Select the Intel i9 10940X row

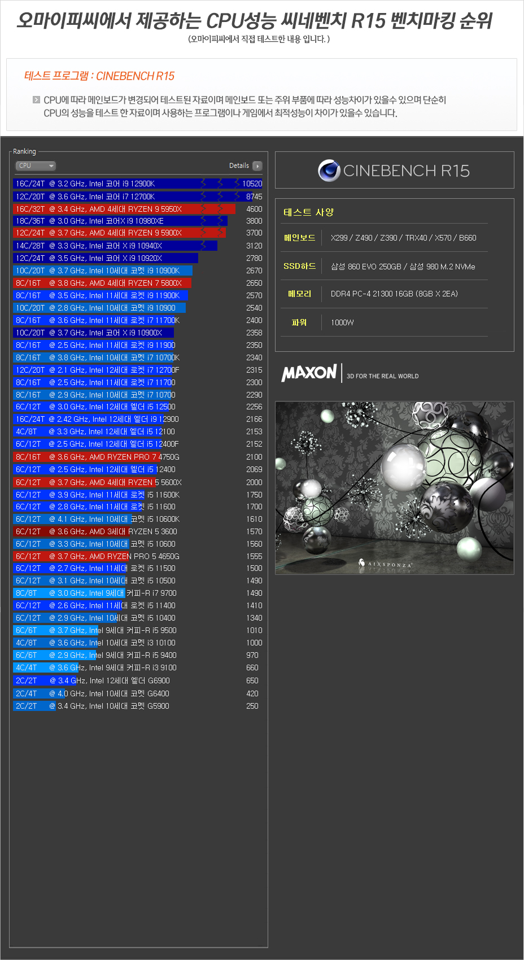[x=138, y=246]
